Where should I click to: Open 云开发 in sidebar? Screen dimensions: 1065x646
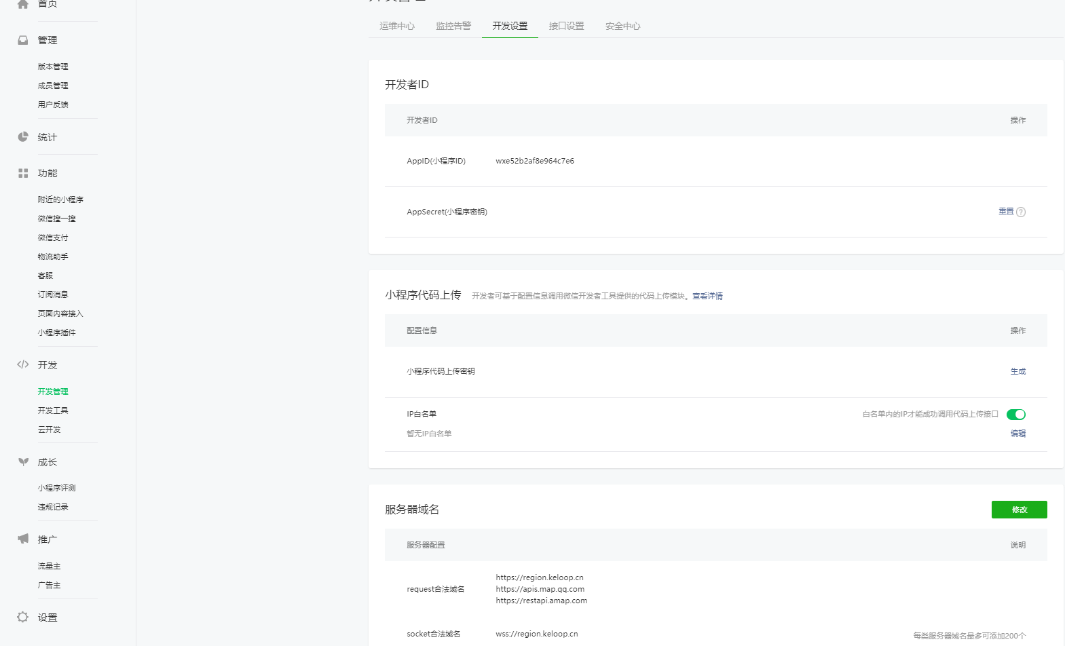pos(50,430)
